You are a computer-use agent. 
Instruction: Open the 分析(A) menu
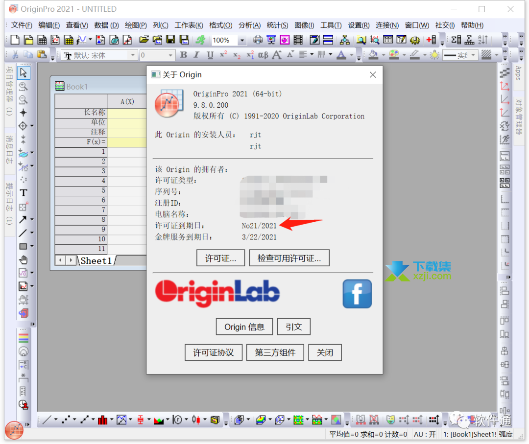[250, 25]
